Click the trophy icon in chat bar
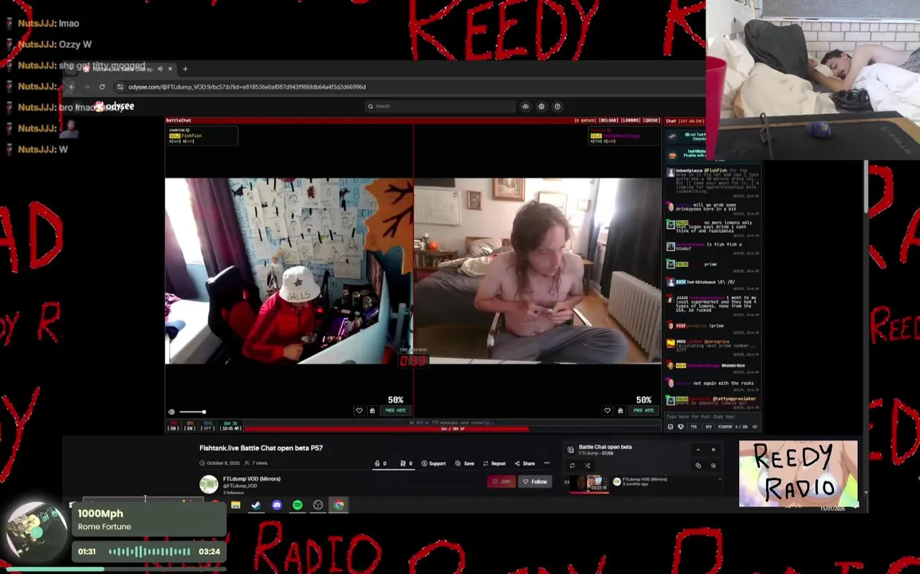The width and height of the screenshot is (920, 574). click(681, 427)
